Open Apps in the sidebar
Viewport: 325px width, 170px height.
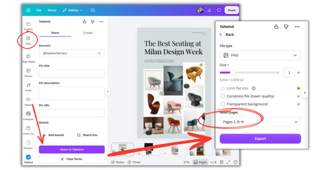28,40
